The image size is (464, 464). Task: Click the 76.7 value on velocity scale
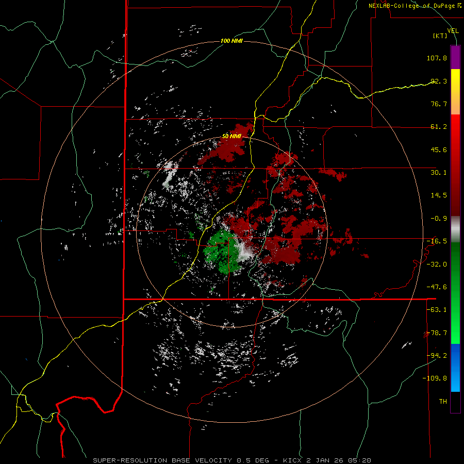(439, 104)
